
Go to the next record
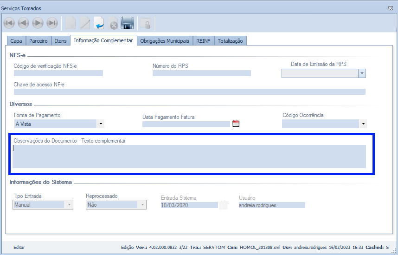click(x=38, y=23)
